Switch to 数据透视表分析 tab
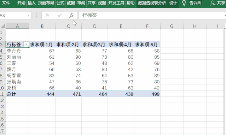 pyautogui.click(x=152, y=3)
